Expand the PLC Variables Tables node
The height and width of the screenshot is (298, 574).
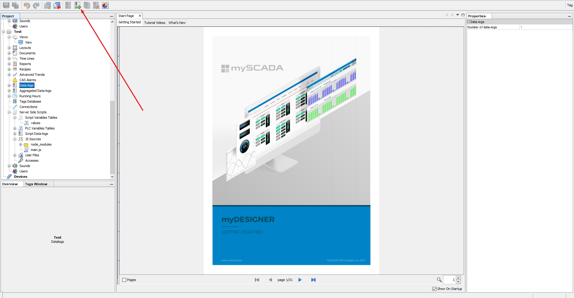[x=15, y=128]
